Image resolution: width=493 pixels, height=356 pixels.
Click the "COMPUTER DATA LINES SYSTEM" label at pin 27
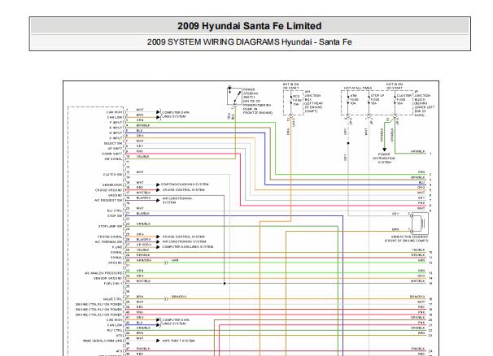[188, 247]
